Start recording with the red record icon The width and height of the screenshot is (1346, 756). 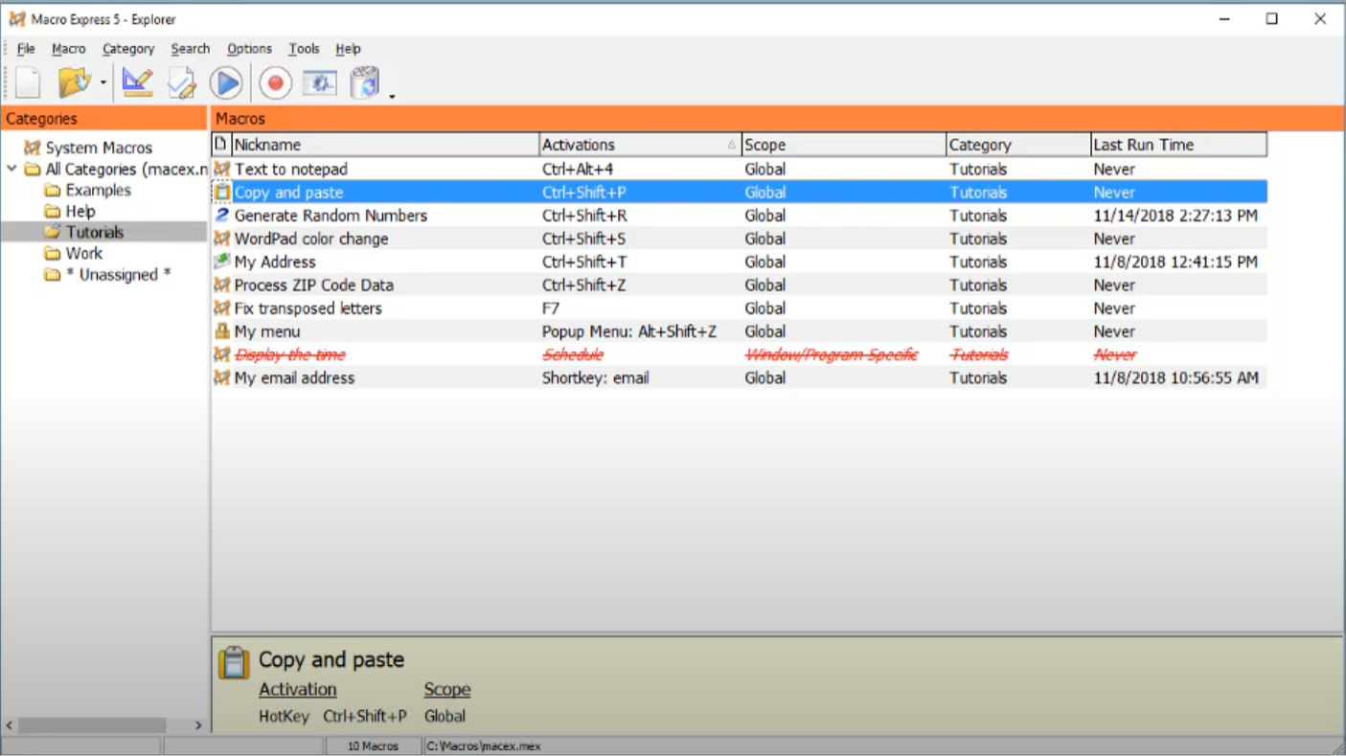(275, 83)
